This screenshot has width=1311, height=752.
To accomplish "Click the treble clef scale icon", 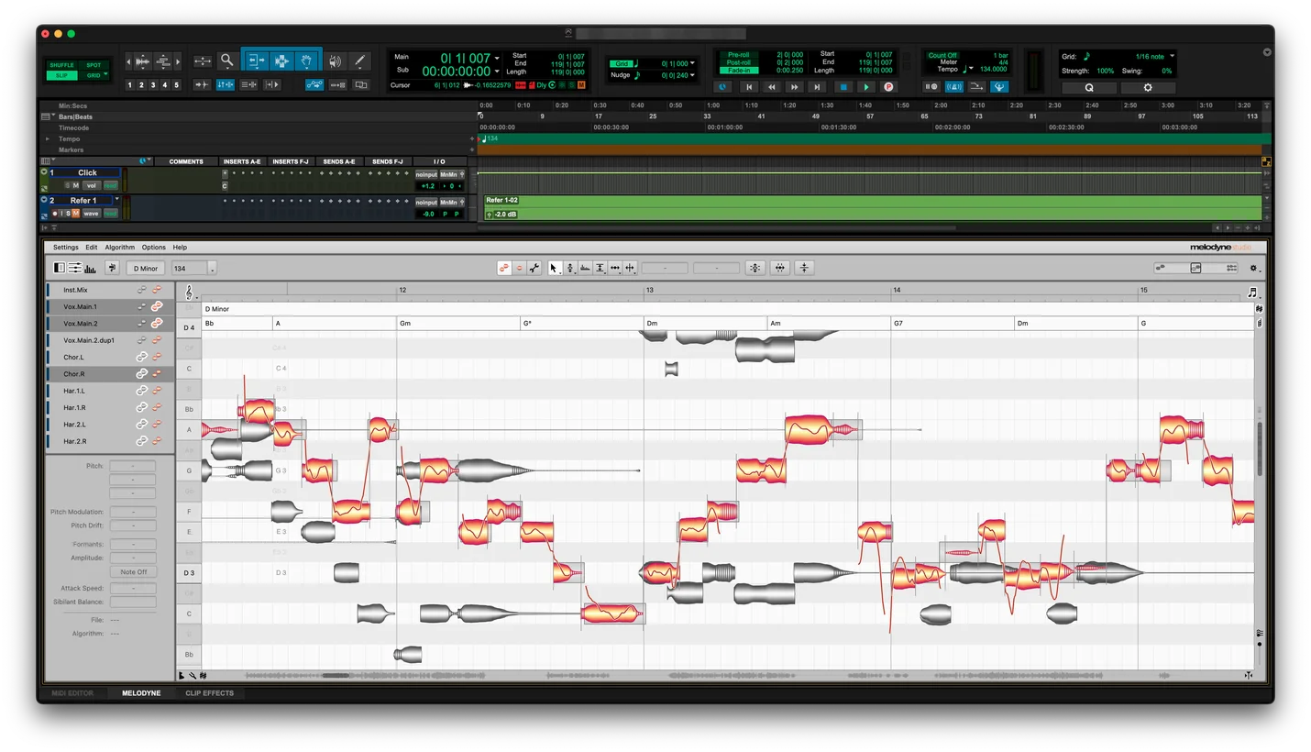I will 190,293.
